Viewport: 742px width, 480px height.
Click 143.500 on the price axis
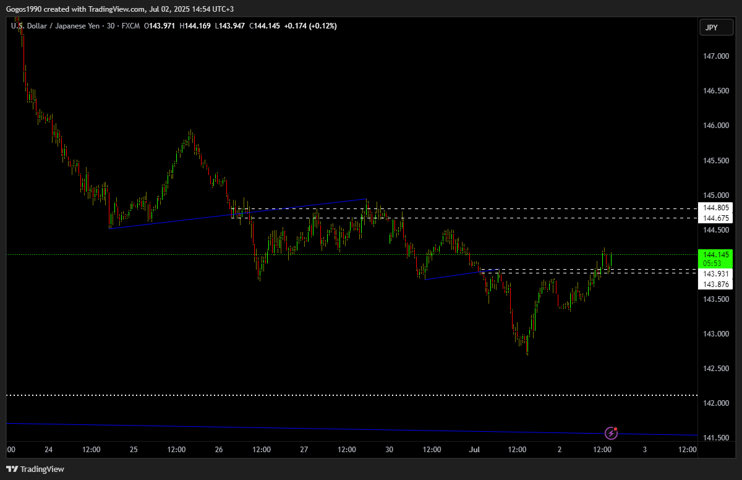(x=716, y=299)
